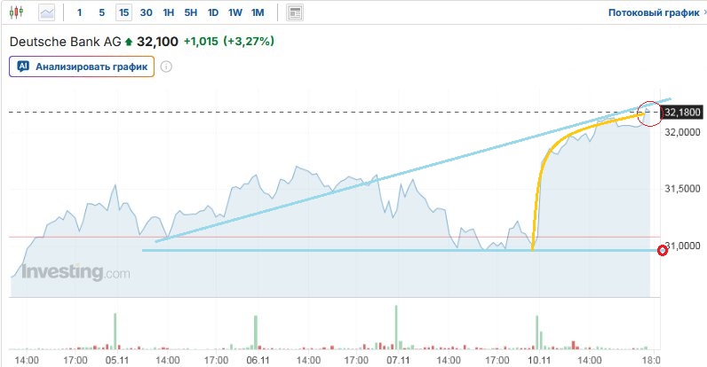
Task: Switch to the 30 minute interval
Action: [x=146, y=13]
